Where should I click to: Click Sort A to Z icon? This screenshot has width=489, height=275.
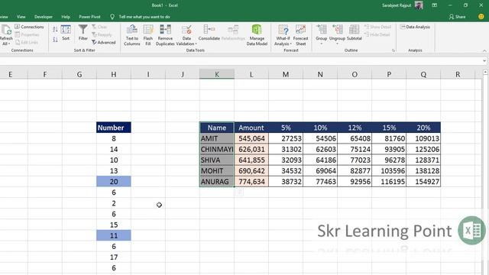click(x=55, y=29)
